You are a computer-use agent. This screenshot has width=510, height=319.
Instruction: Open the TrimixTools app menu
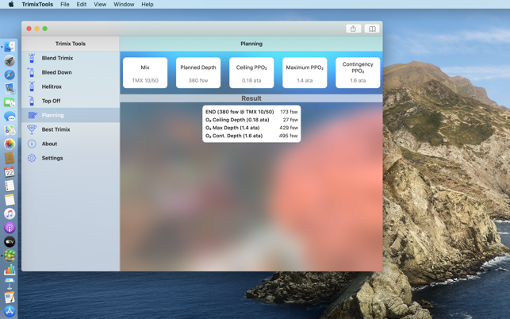[37, 4]
